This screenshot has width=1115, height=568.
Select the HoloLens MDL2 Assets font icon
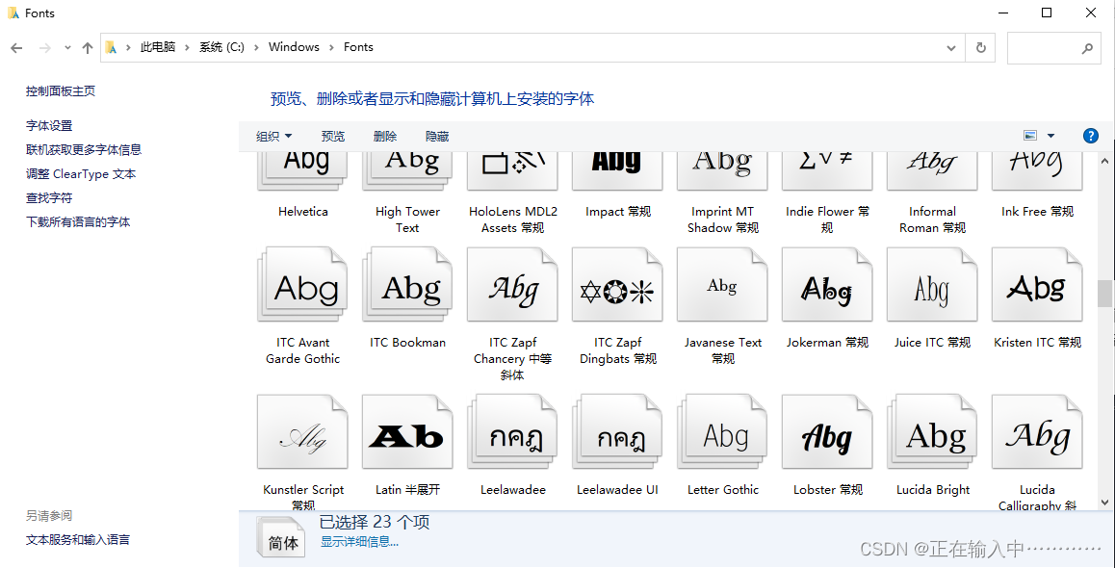click(512, 171)
